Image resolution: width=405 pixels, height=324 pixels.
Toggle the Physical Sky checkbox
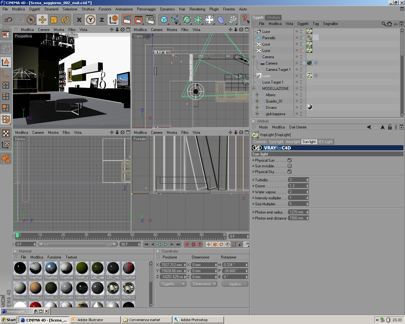pyautogui.click(x=290, y=172)
